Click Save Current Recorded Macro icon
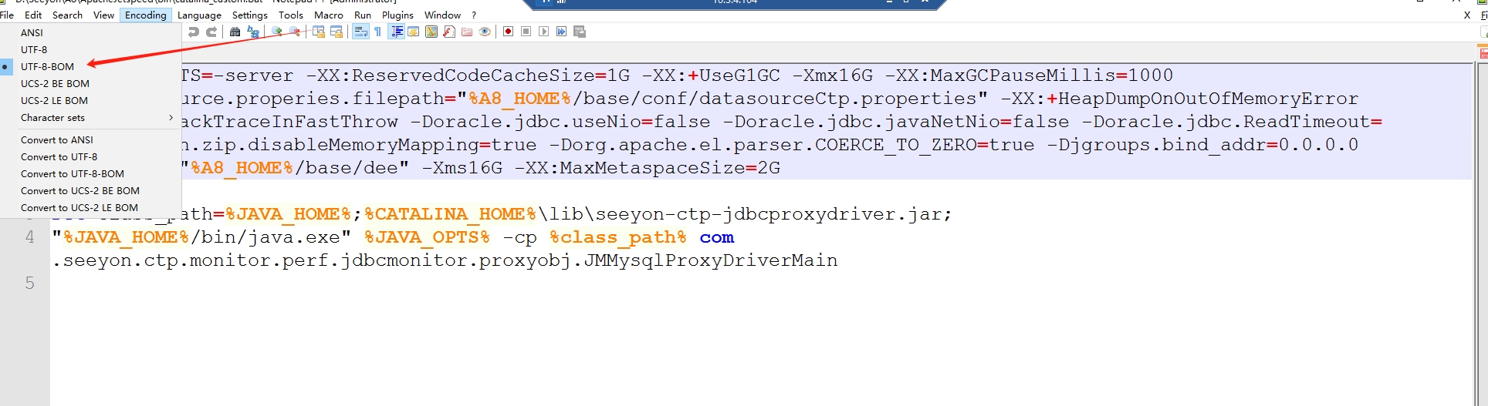 point(580,32)
